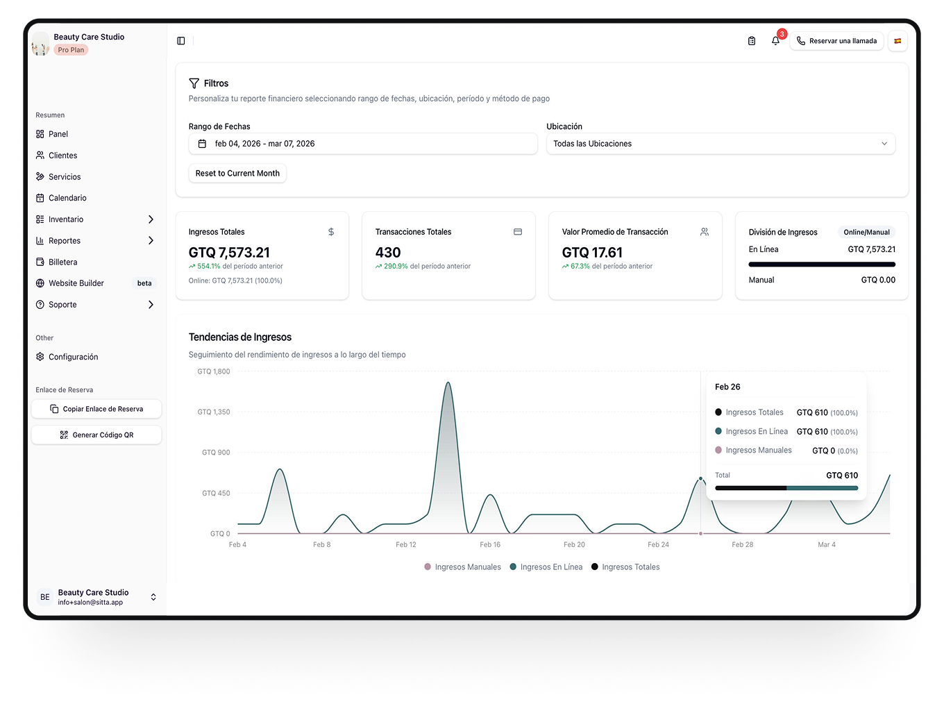
Task: Open the Billetera page
Action: (x=62, y=262)
